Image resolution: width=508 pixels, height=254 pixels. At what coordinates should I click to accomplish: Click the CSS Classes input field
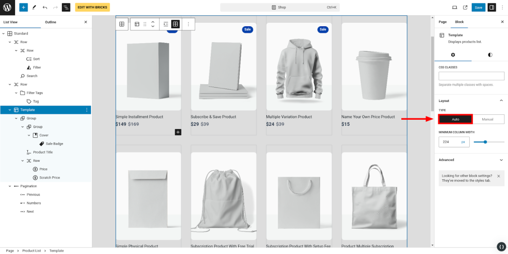pos(471,76)
